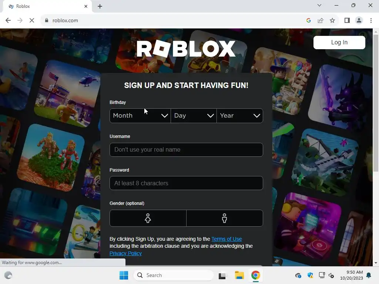Open the Year birthday dropdown
This screenshot has width=379, height=284.
click(240, 116)
